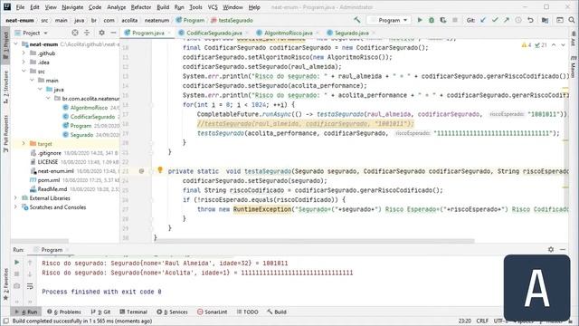Open Program run configuration dropdown
This screenshot has width=579, height=326.
(389, 20)
